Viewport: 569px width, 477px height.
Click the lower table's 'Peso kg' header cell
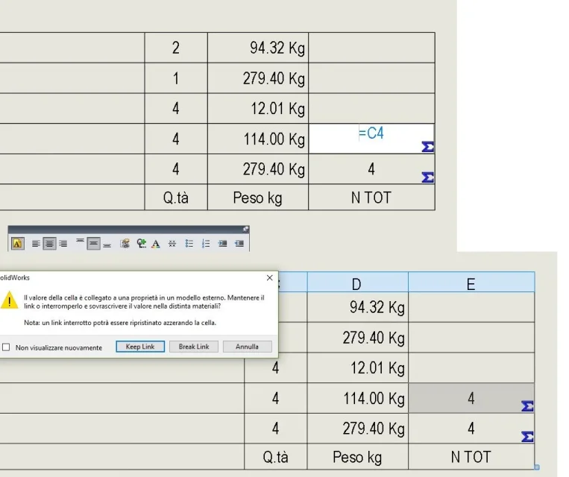pos(357,457)
